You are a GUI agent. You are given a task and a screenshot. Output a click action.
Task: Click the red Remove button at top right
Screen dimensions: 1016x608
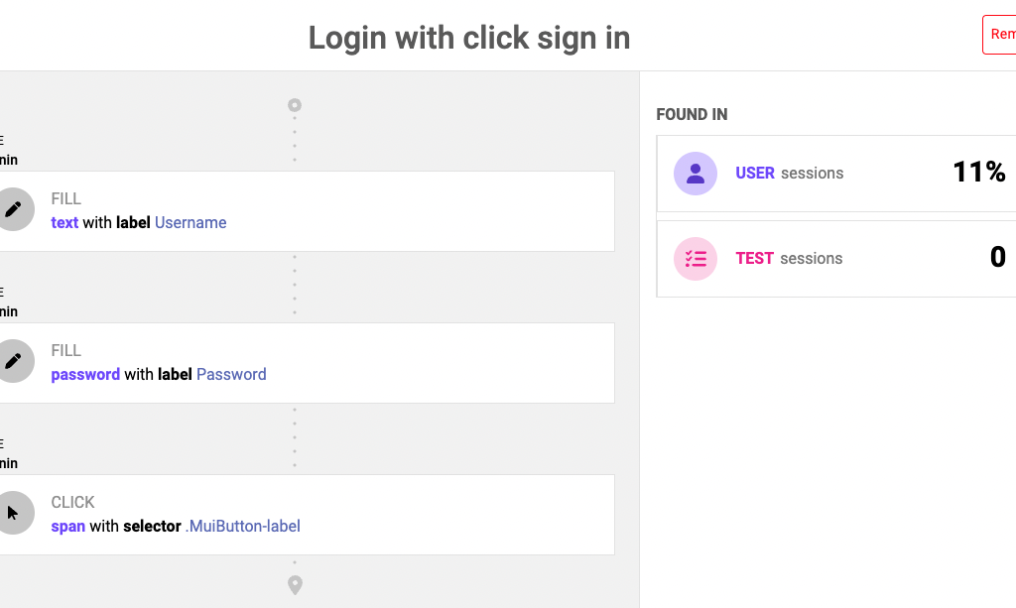point(999,35)
